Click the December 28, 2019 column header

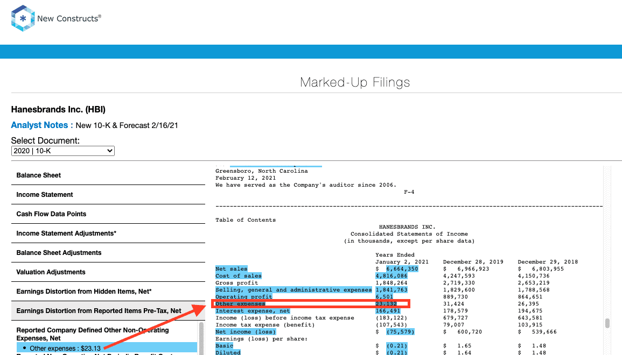point(473,262)
